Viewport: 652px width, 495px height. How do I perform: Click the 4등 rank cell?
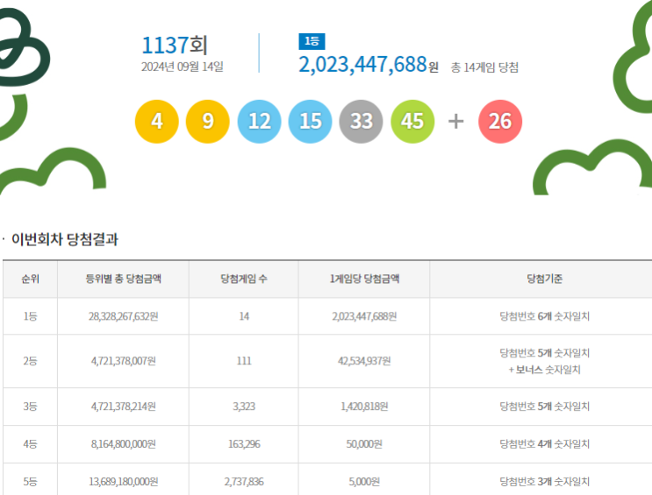tap(30, 444)
